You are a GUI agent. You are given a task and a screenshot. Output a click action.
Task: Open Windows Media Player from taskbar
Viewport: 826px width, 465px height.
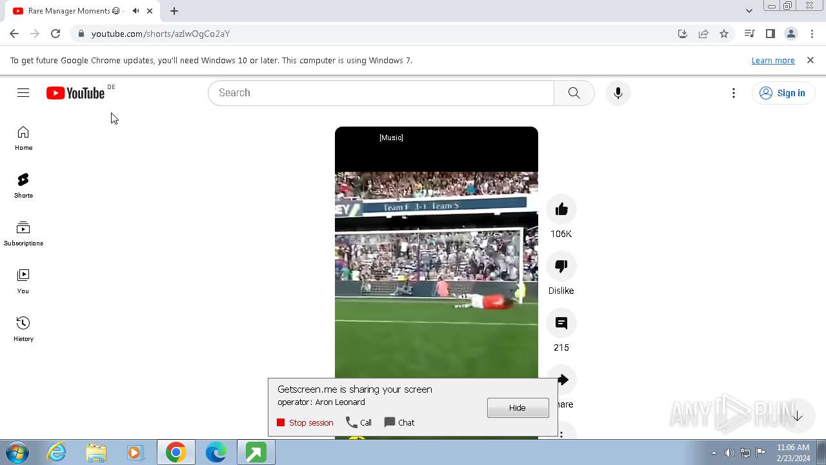tap(136, 453)
